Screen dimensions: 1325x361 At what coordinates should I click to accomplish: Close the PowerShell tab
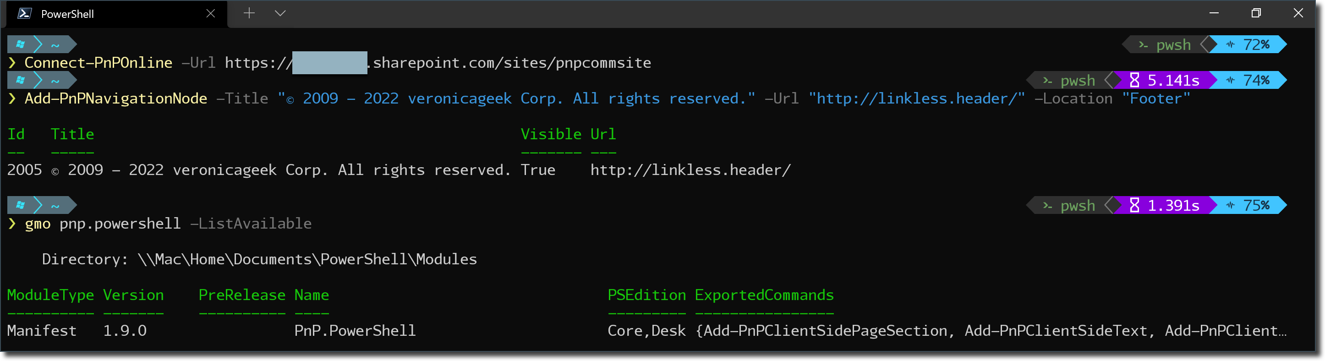(x=210, y=13)
